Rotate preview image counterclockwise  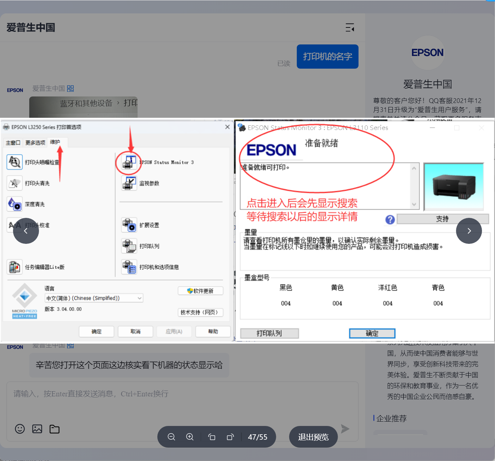[x=212, y=437]
